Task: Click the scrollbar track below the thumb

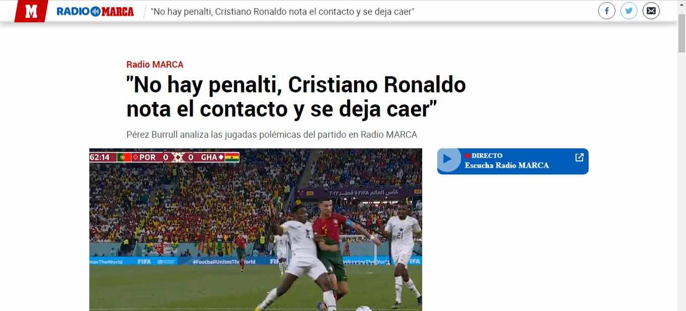Action: (x=681, y=181)
